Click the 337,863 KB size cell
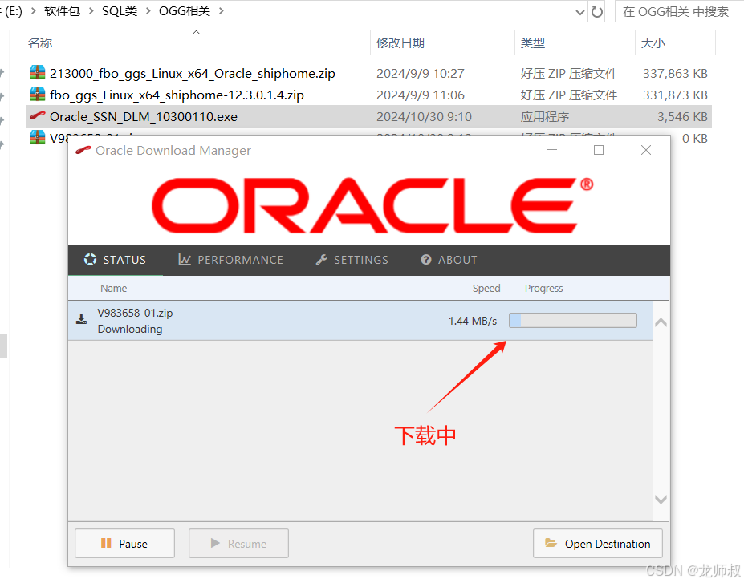The height and width of the screenshot is (583, 744). click(675, 74)
